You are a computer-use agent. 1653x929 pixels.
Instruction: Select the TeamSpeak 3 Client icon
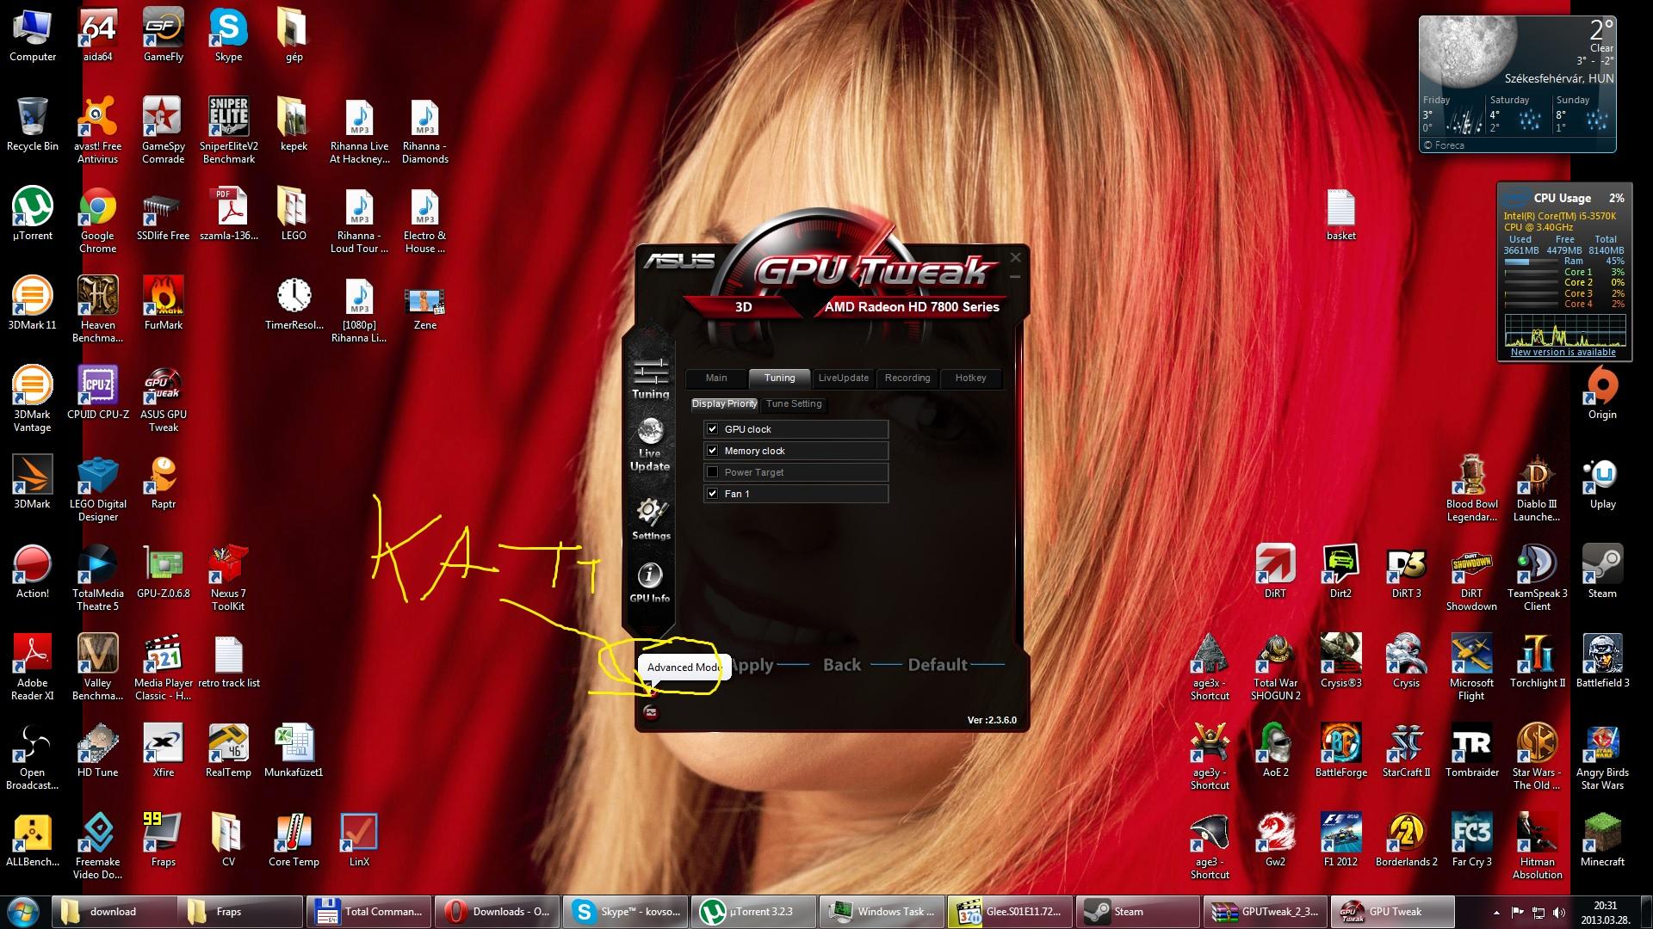pyautogui.click(x=1537, y=579)
